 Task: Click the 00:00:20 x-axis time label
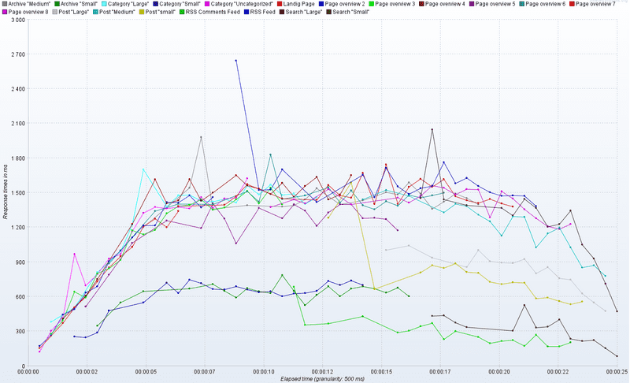click(499, 372)
